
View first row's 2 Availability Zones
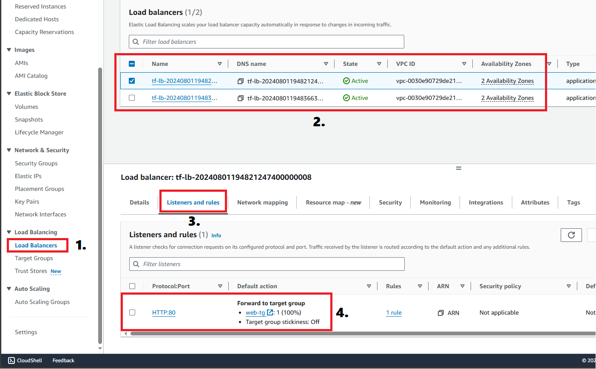pos(508,81)
